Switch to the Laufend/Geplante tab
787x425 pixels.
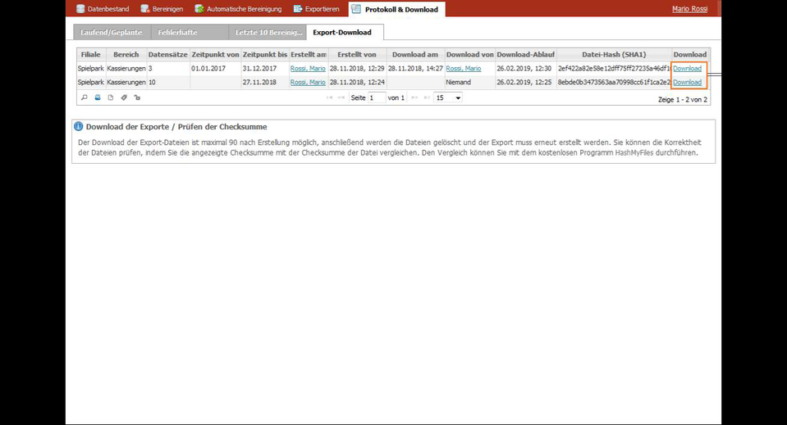pos(112,32)
